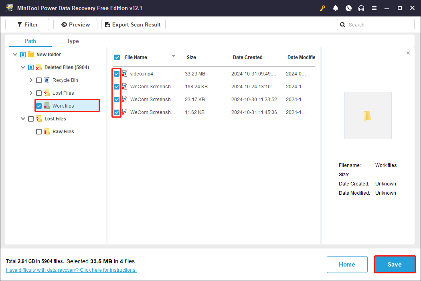Switch to the Type tab

click(73, 41)
